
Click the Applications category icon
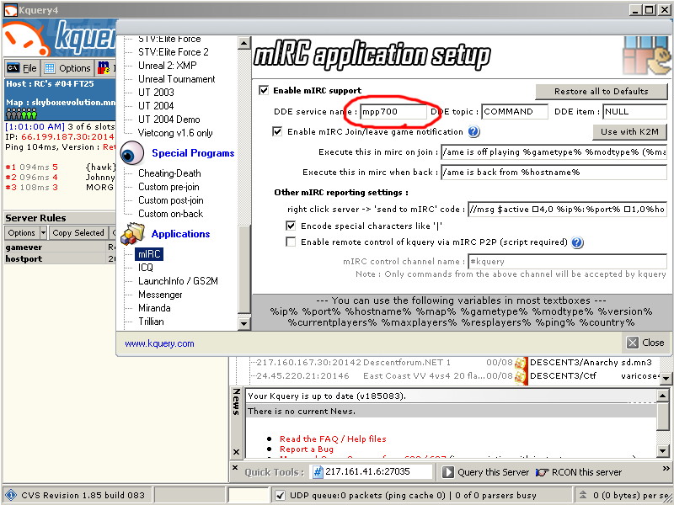click(132, 234)
